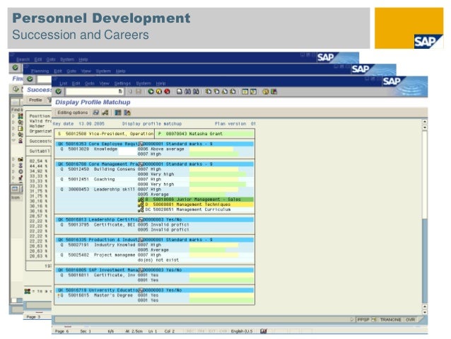Screen dimensions: 451x339
Task: Click the graphic display icon beside Editing options
Action: (x=105, y=113)
